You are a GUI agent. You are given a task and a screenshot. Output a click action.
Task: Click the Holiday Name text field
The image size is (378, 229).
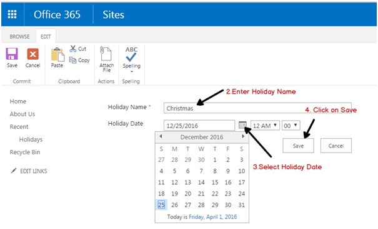point(257,108)
